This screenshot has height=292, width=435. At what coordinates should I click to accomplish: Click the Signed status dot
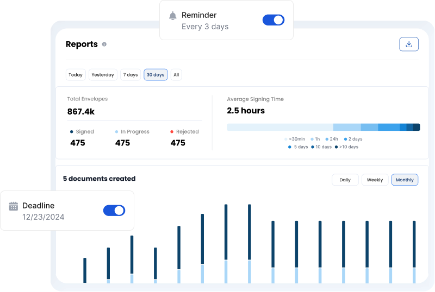click(x=72, y=131)
